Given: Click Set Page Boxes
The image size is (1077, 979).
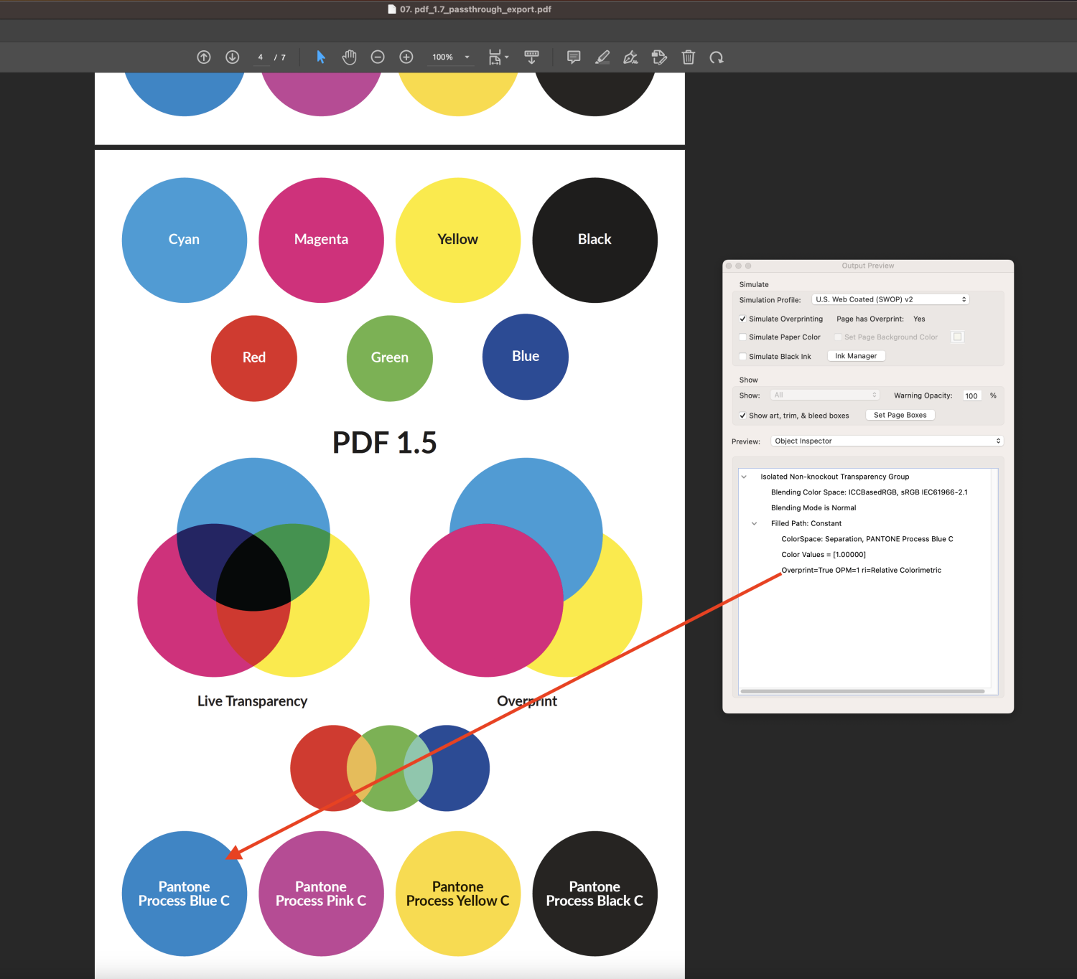Looking at the screenshot, I should point(899,415).
